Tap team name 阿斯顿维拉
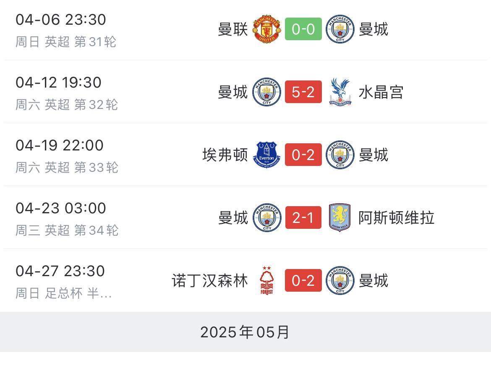 (x=396, y=218)
